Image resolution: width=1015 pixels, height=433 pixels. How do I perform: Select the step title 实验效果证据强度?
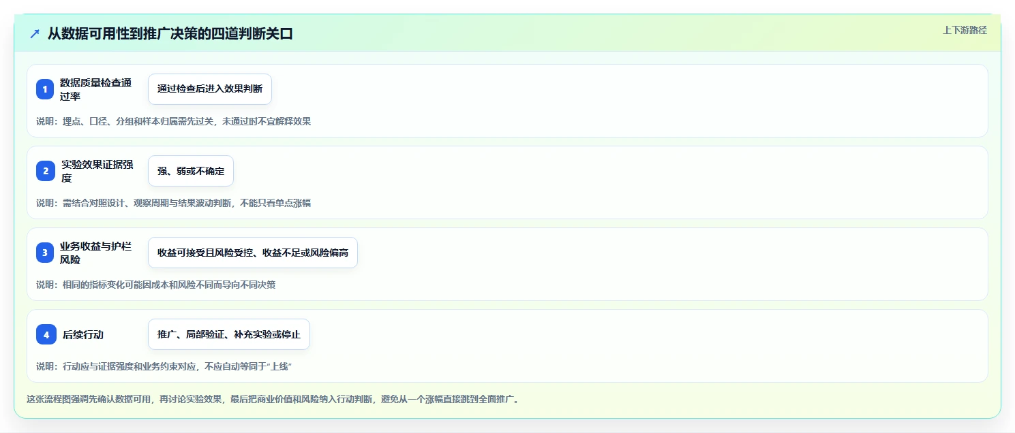point(97,171)
